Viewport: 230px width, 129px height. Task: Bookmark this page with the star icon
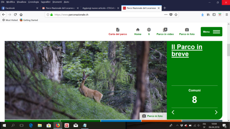coord(176,14)
